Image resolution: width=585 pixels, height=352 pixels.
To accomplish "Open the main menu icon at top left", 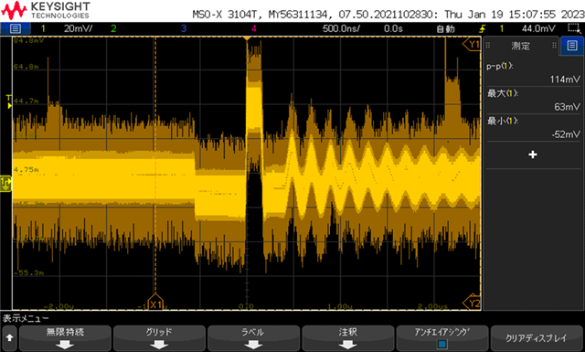I will tap(16, 28).
